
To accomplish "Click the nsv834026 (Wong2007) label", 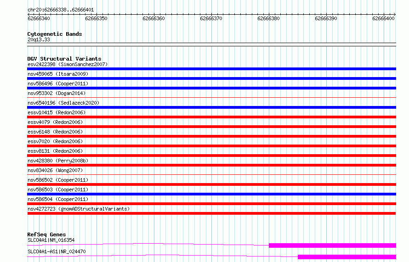I will click(55, 170).
